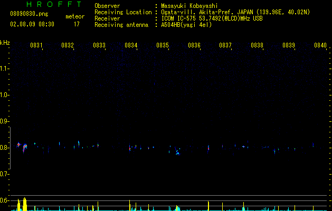Click the 1.1 frequency axis label

tap(4, 69)
